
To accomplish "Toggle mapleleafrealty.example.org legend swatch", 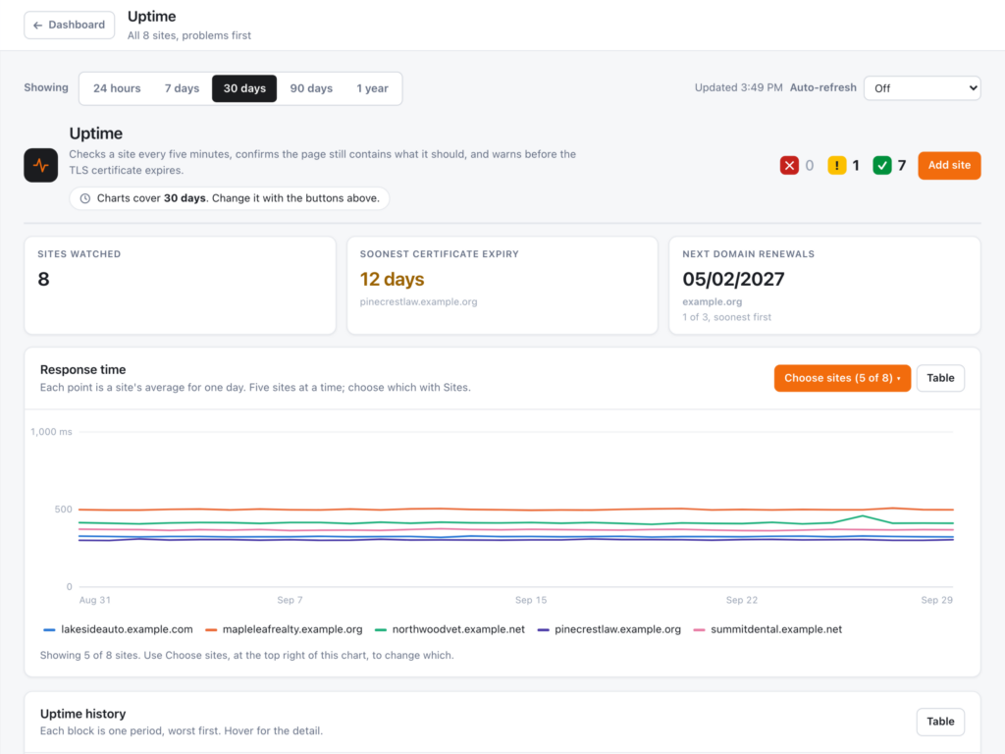I will [211, 630].
